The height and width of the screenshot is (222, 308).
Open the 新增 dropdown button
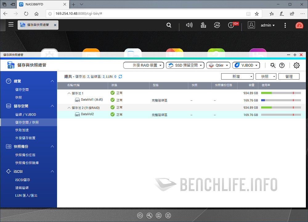point(237,76)
